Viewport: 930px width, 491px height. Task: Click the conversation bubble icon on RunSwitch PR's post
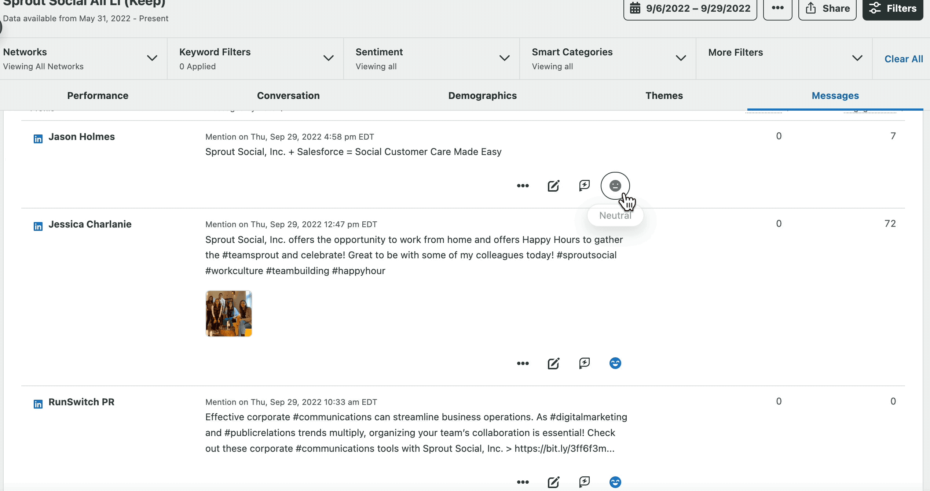pyautogui.click(x=584, y=482)
